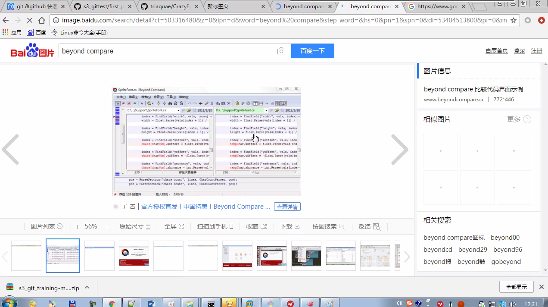Click related search 'beyond compare图标'
The width and height of the screenshot is (548, 307).
454,238
